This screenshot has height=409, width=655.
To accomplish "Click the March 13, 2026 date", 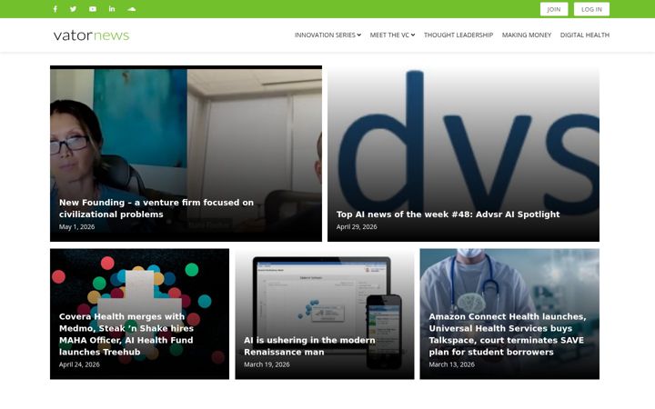I will pyautogui.click(x=451, y=364).
